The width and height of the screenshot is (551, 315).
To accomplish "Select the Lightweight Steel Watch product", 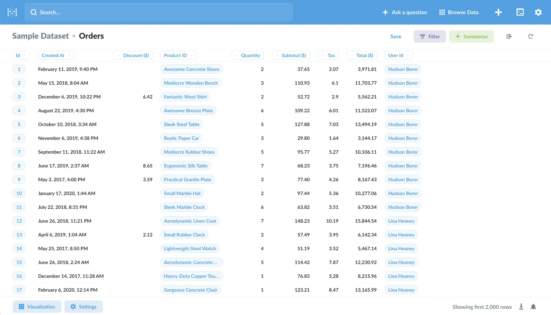I will click(190, 248).
